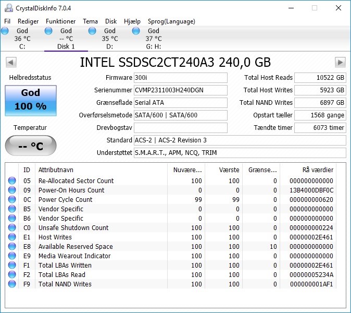Select the Unsafe Shutdown Count attribute name
The image size is (351, 313).
tap(73, 228)
